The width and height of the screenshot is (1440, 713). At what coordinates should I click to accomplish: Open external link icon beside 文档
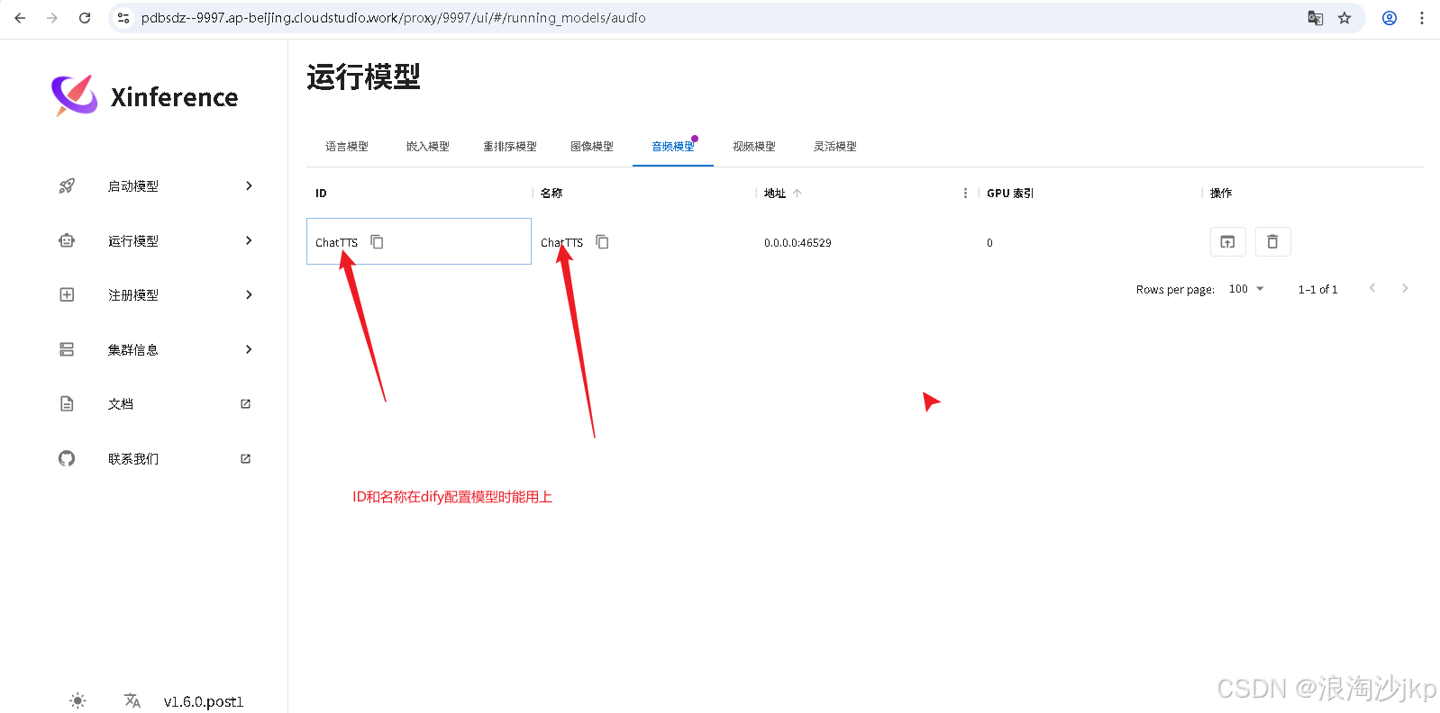(245, 403)
